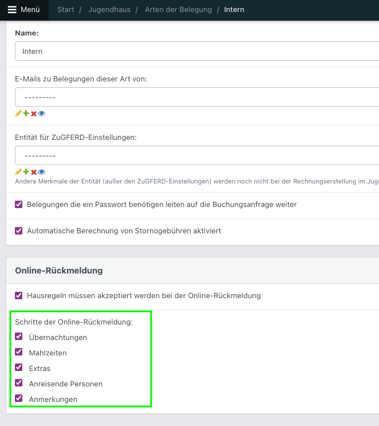Uncheck the Anreisende Personen checkbox

19,383
